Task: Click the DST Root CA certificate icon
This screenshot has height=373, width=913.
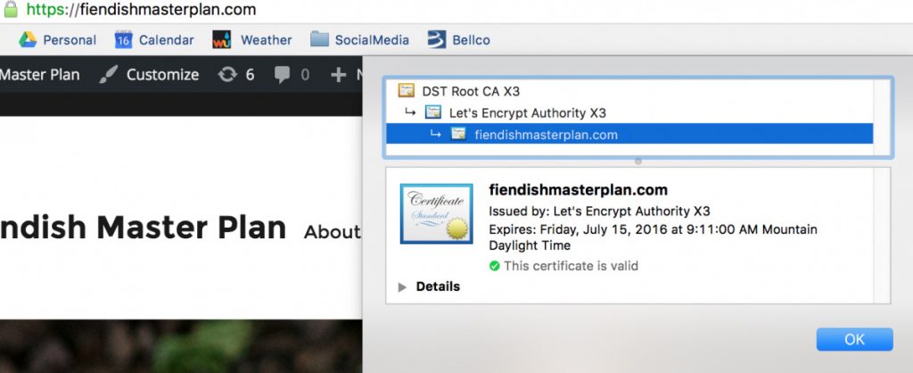Action: (406, 90)
